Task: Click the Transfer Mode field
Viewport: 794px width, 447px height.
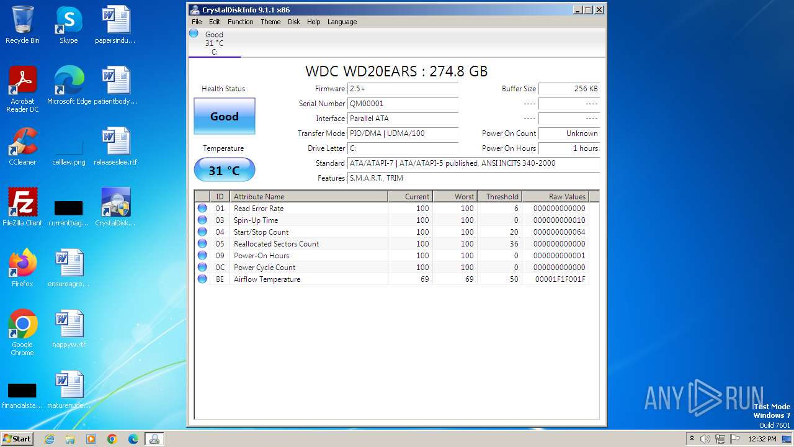Action: (x=403, y=133)
